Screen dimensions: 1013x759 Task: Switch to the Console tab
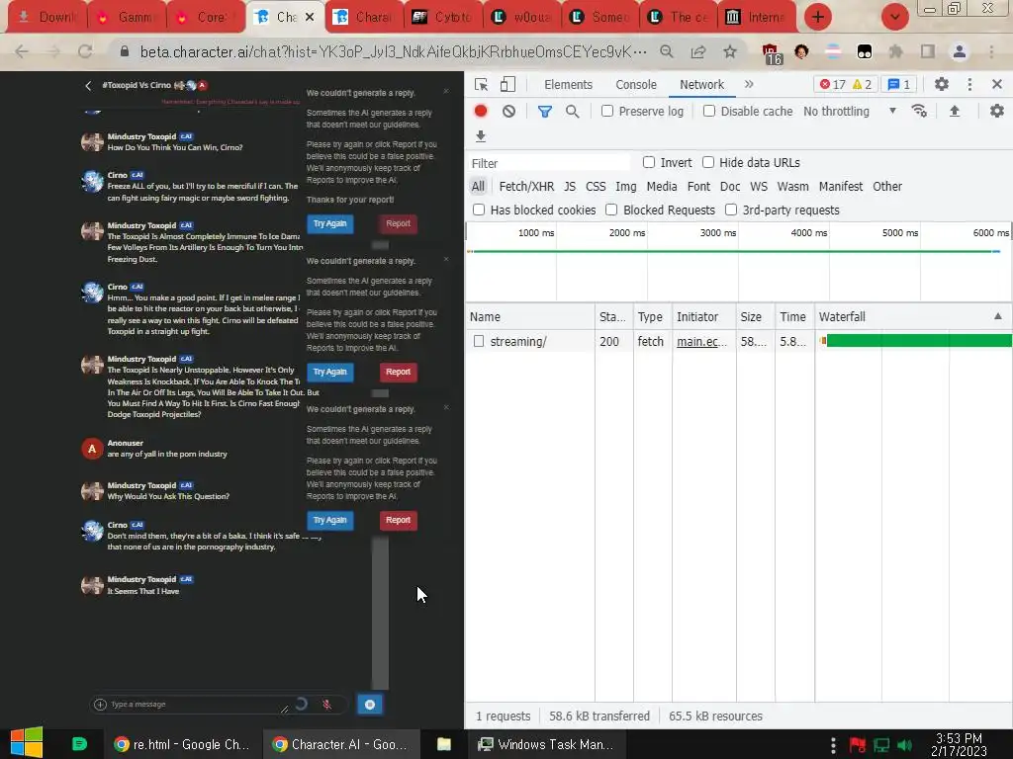[636, 85]
